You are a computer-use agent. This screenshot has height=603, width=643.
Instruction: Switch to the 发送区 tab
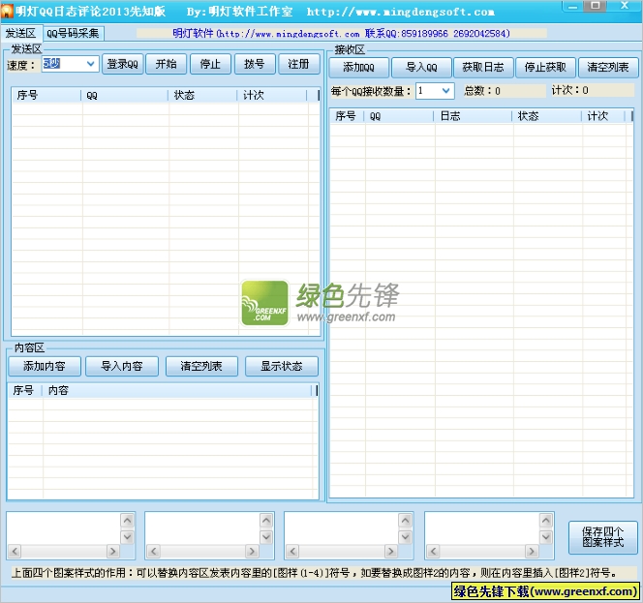21,33
